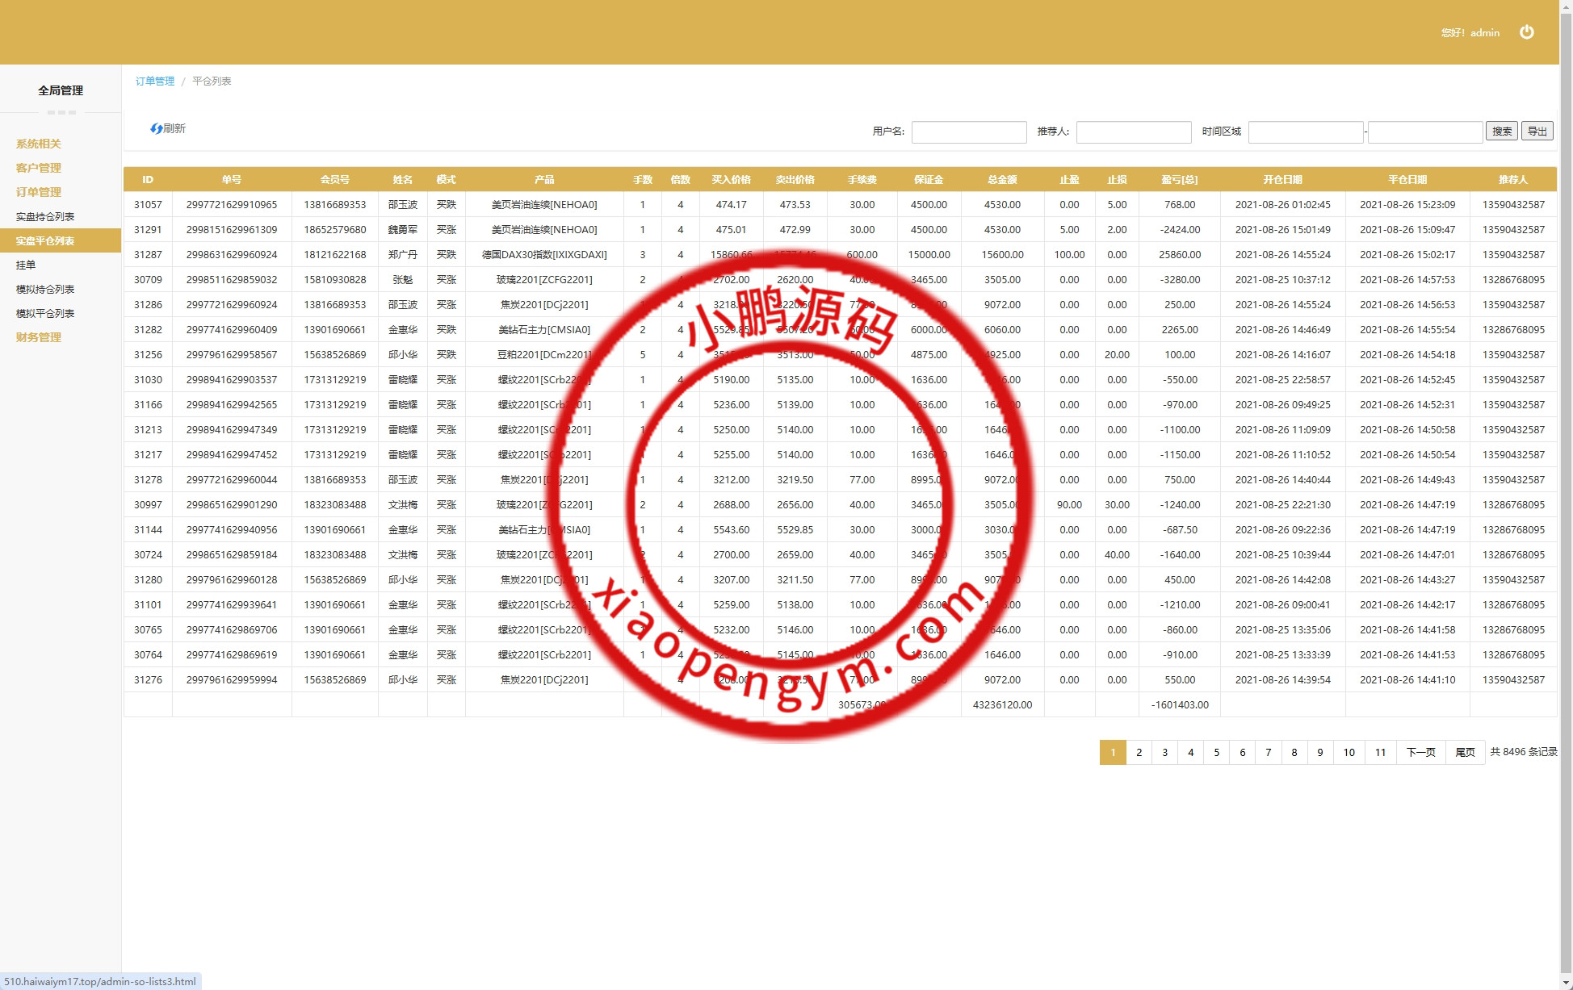This screenshot has width=1573, height=990.
Task: Jump to last page via 尾页
Action: [1465, 752]
